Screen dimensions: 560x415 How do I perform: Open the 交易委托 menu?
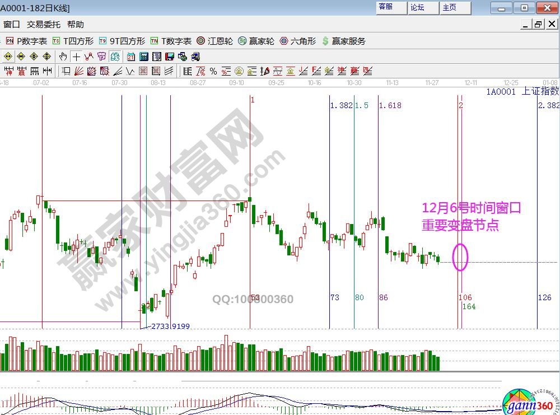click(43, 24)
